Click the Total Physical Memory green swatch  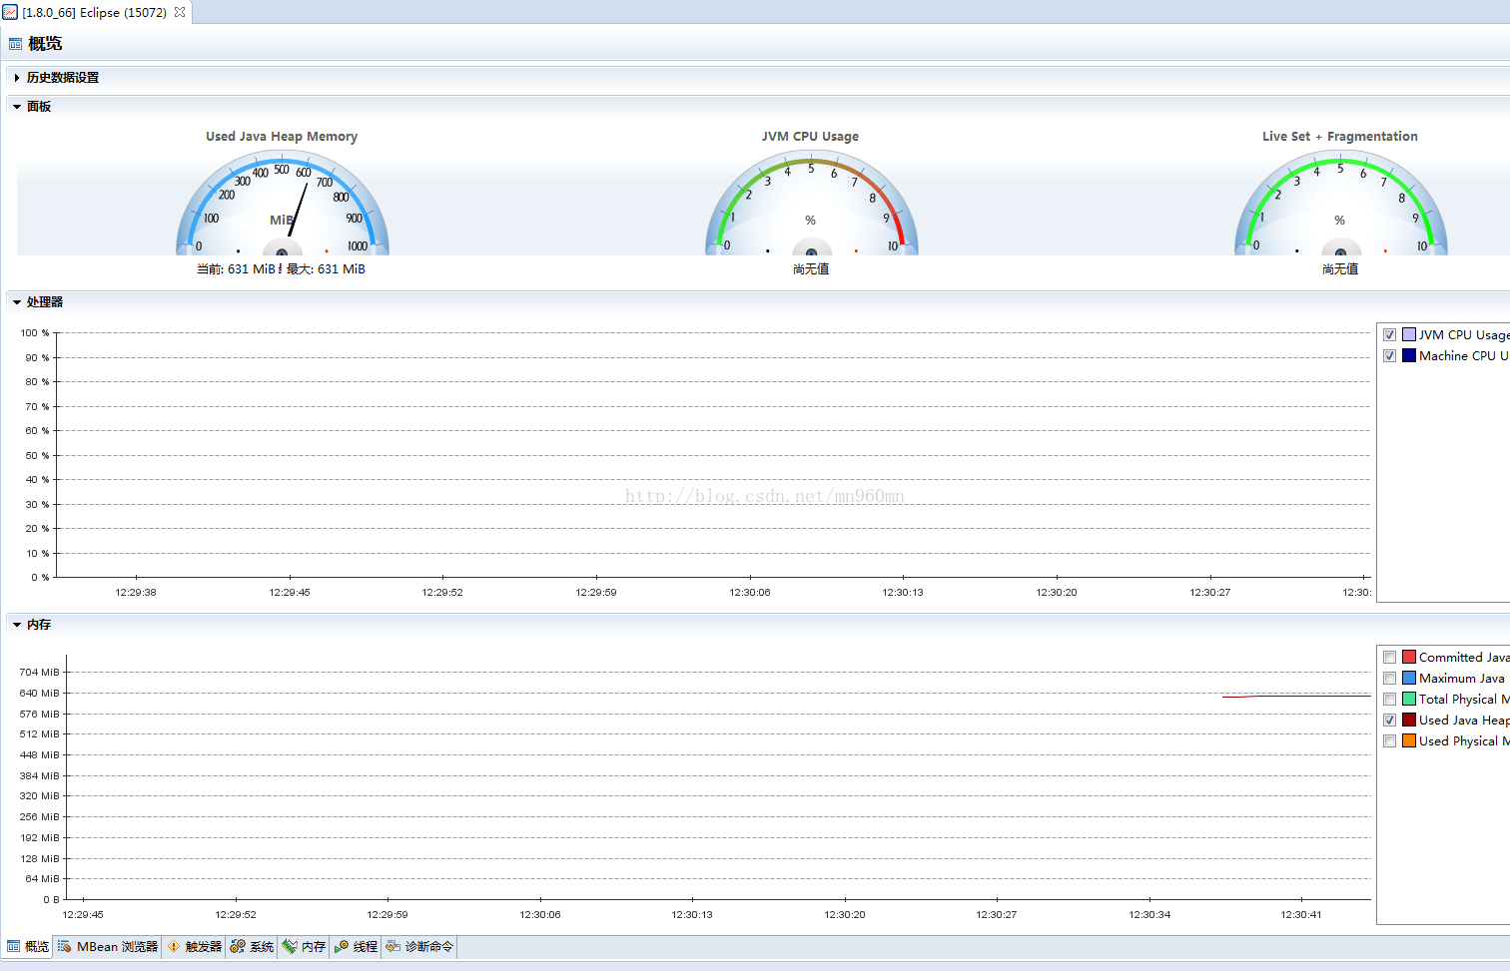tap(1409, 700)
